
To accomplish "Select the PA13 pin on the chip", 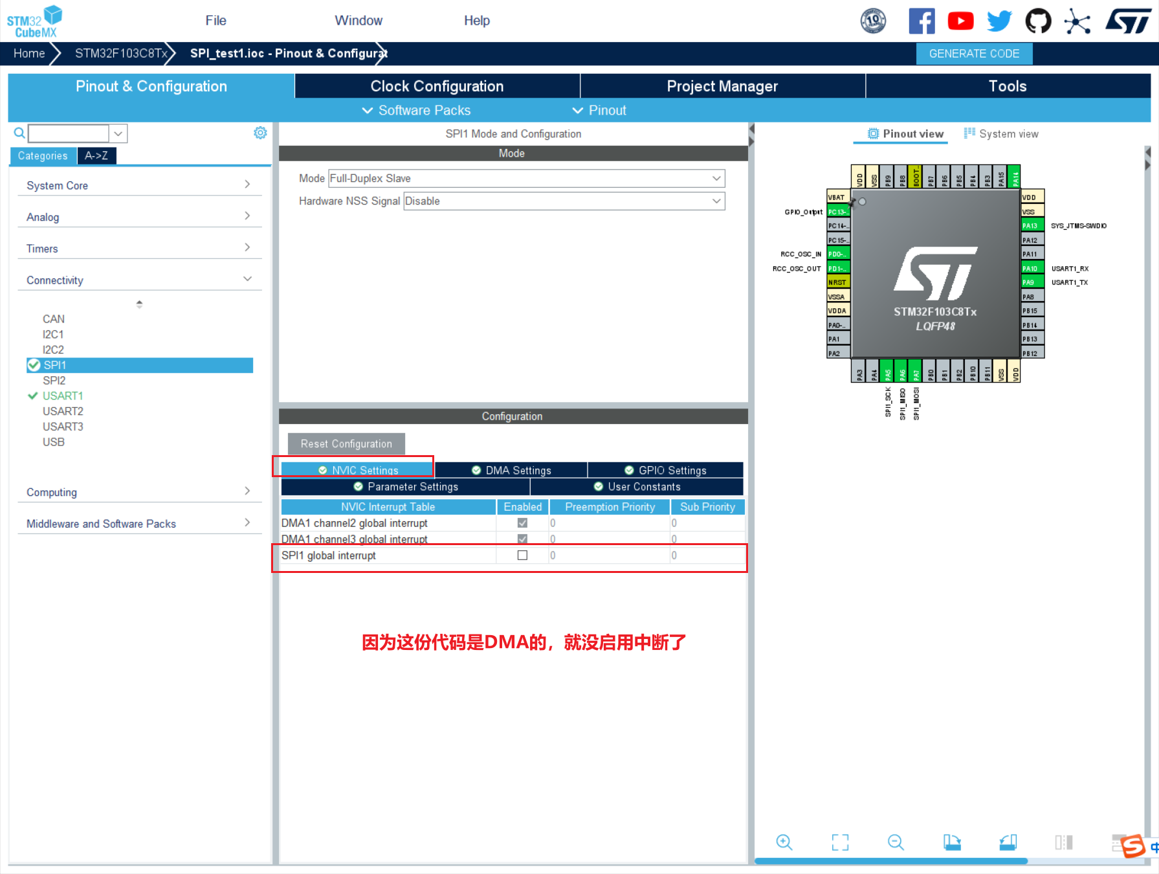I will [x=1032, y=225].
